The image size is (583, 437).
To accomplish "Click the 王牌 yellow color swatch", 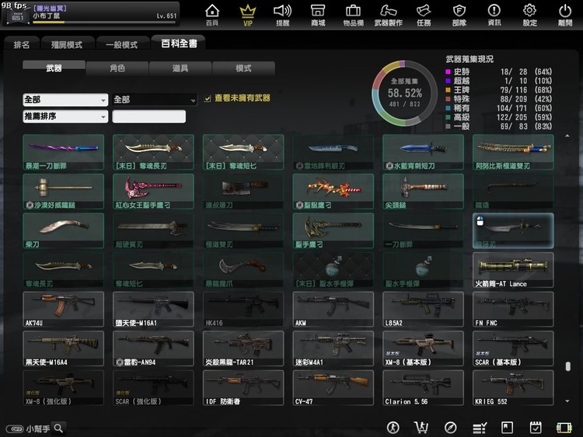I will click(448, 90).
